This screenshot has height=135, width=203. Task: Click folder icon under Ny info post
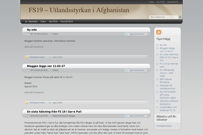point(27,57)
